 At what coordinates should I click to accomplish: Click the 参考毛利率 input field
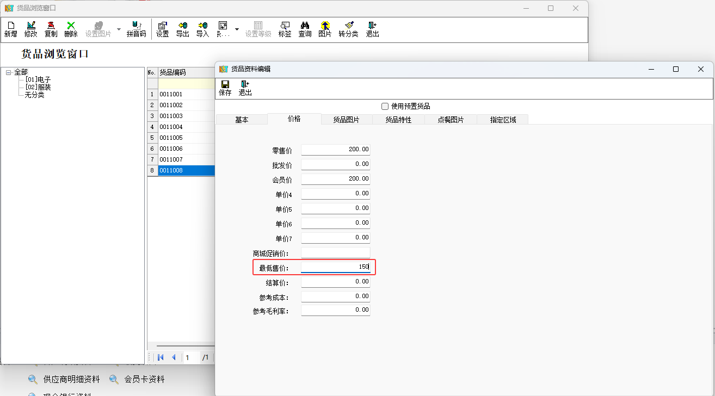click(336, 310)
